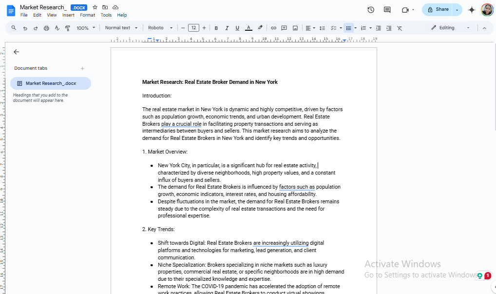Select the Market Research_.docx document tab
This screenshot has width=496, height=294.
tap(51, 83)
